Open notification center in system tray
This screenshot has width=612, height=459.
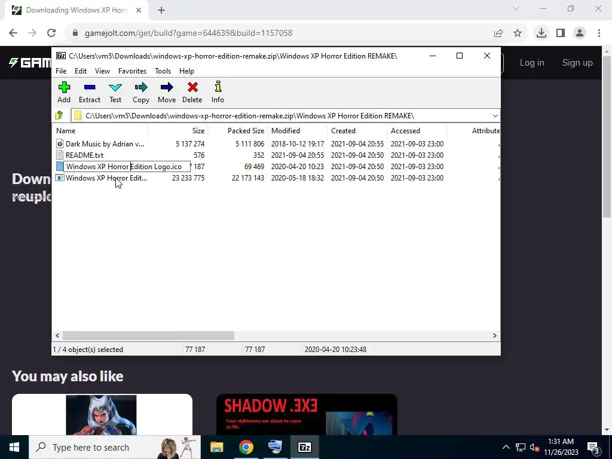click(593, 447)
